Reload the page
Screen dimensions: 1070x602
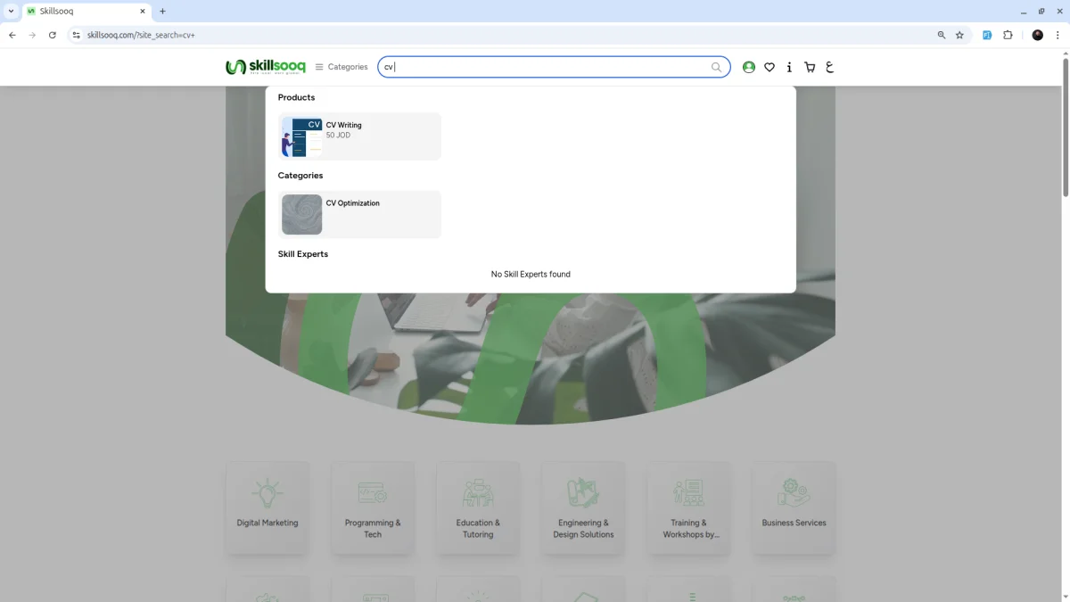(x=53, y=35)
